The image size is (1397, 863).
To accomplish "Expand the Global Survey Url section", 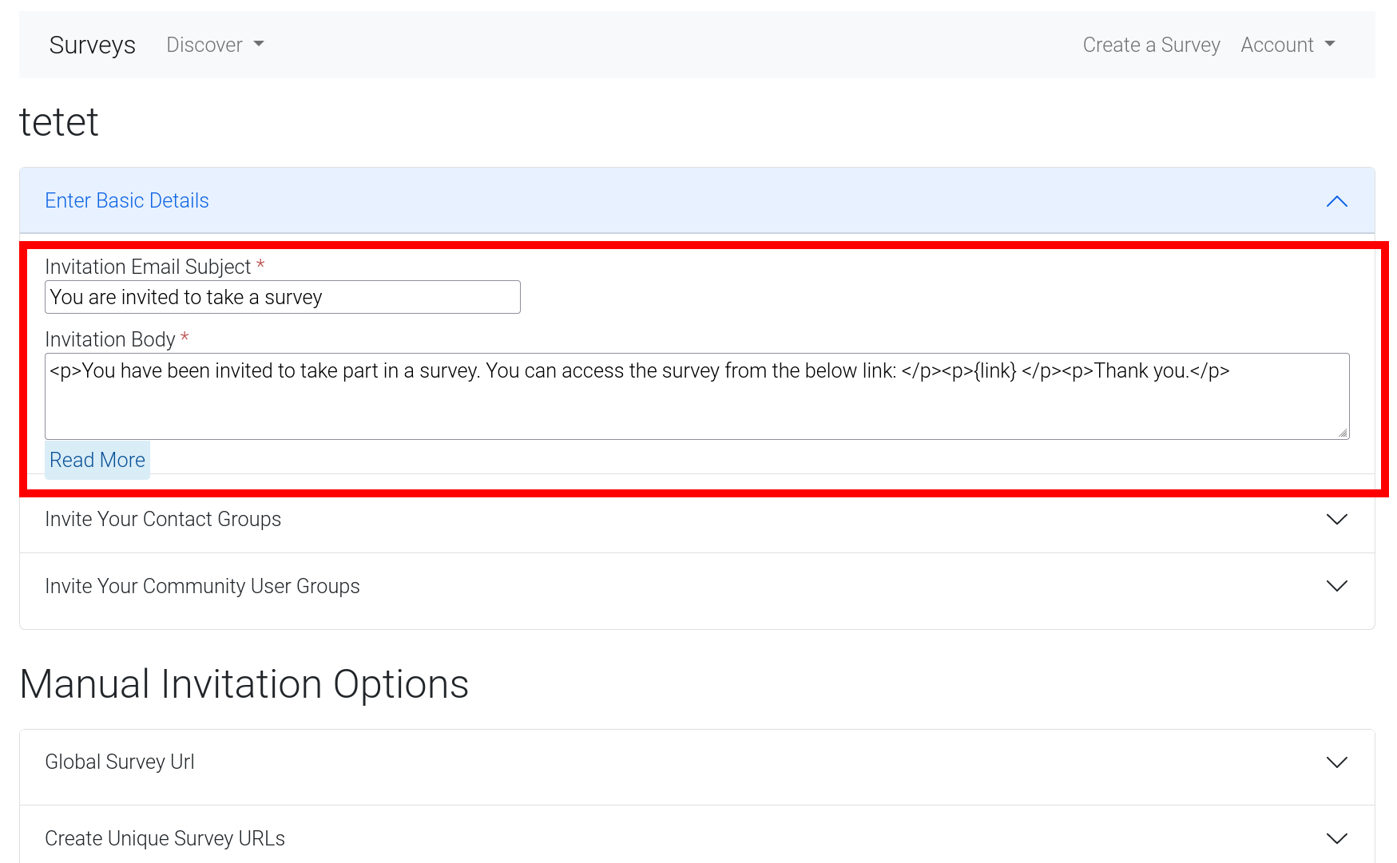I will coord(120,762).
